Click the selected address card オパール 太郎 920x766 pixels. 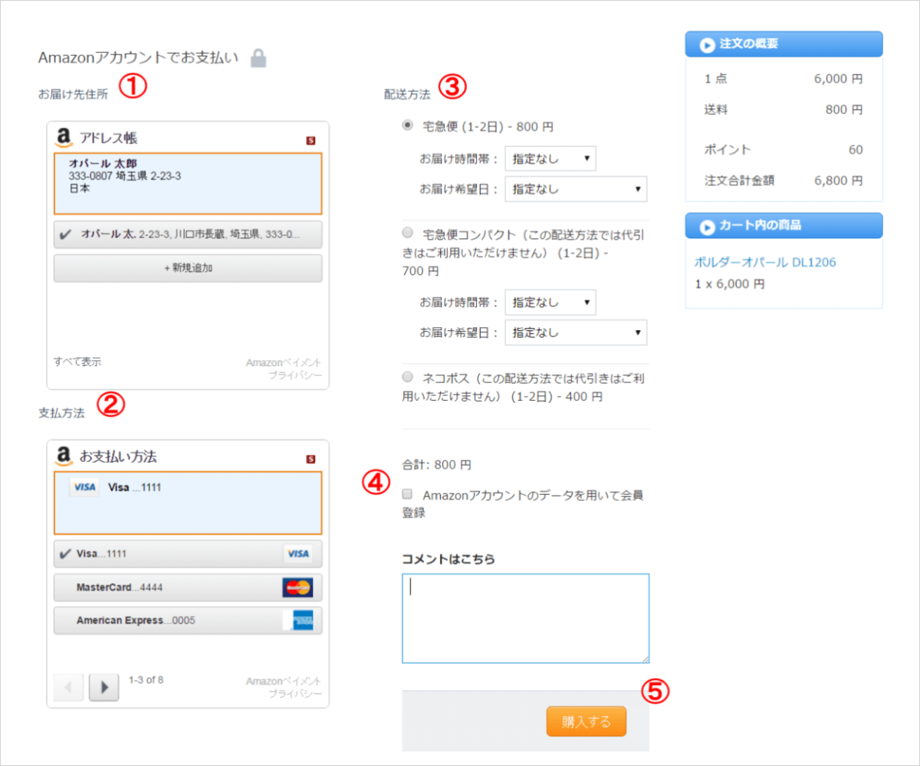[188, 184]
